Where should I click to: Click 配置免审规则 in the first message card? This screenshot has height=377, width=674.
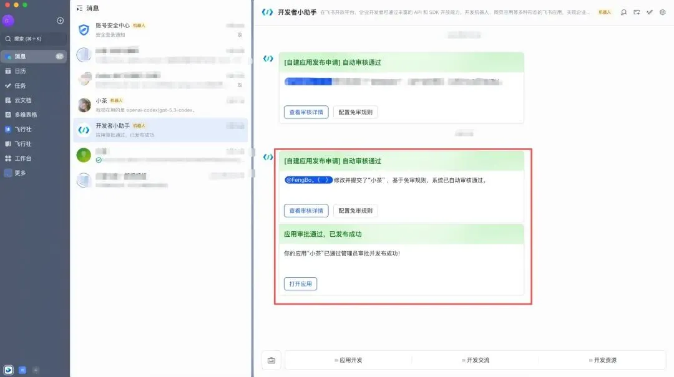[x=356, y=112]
